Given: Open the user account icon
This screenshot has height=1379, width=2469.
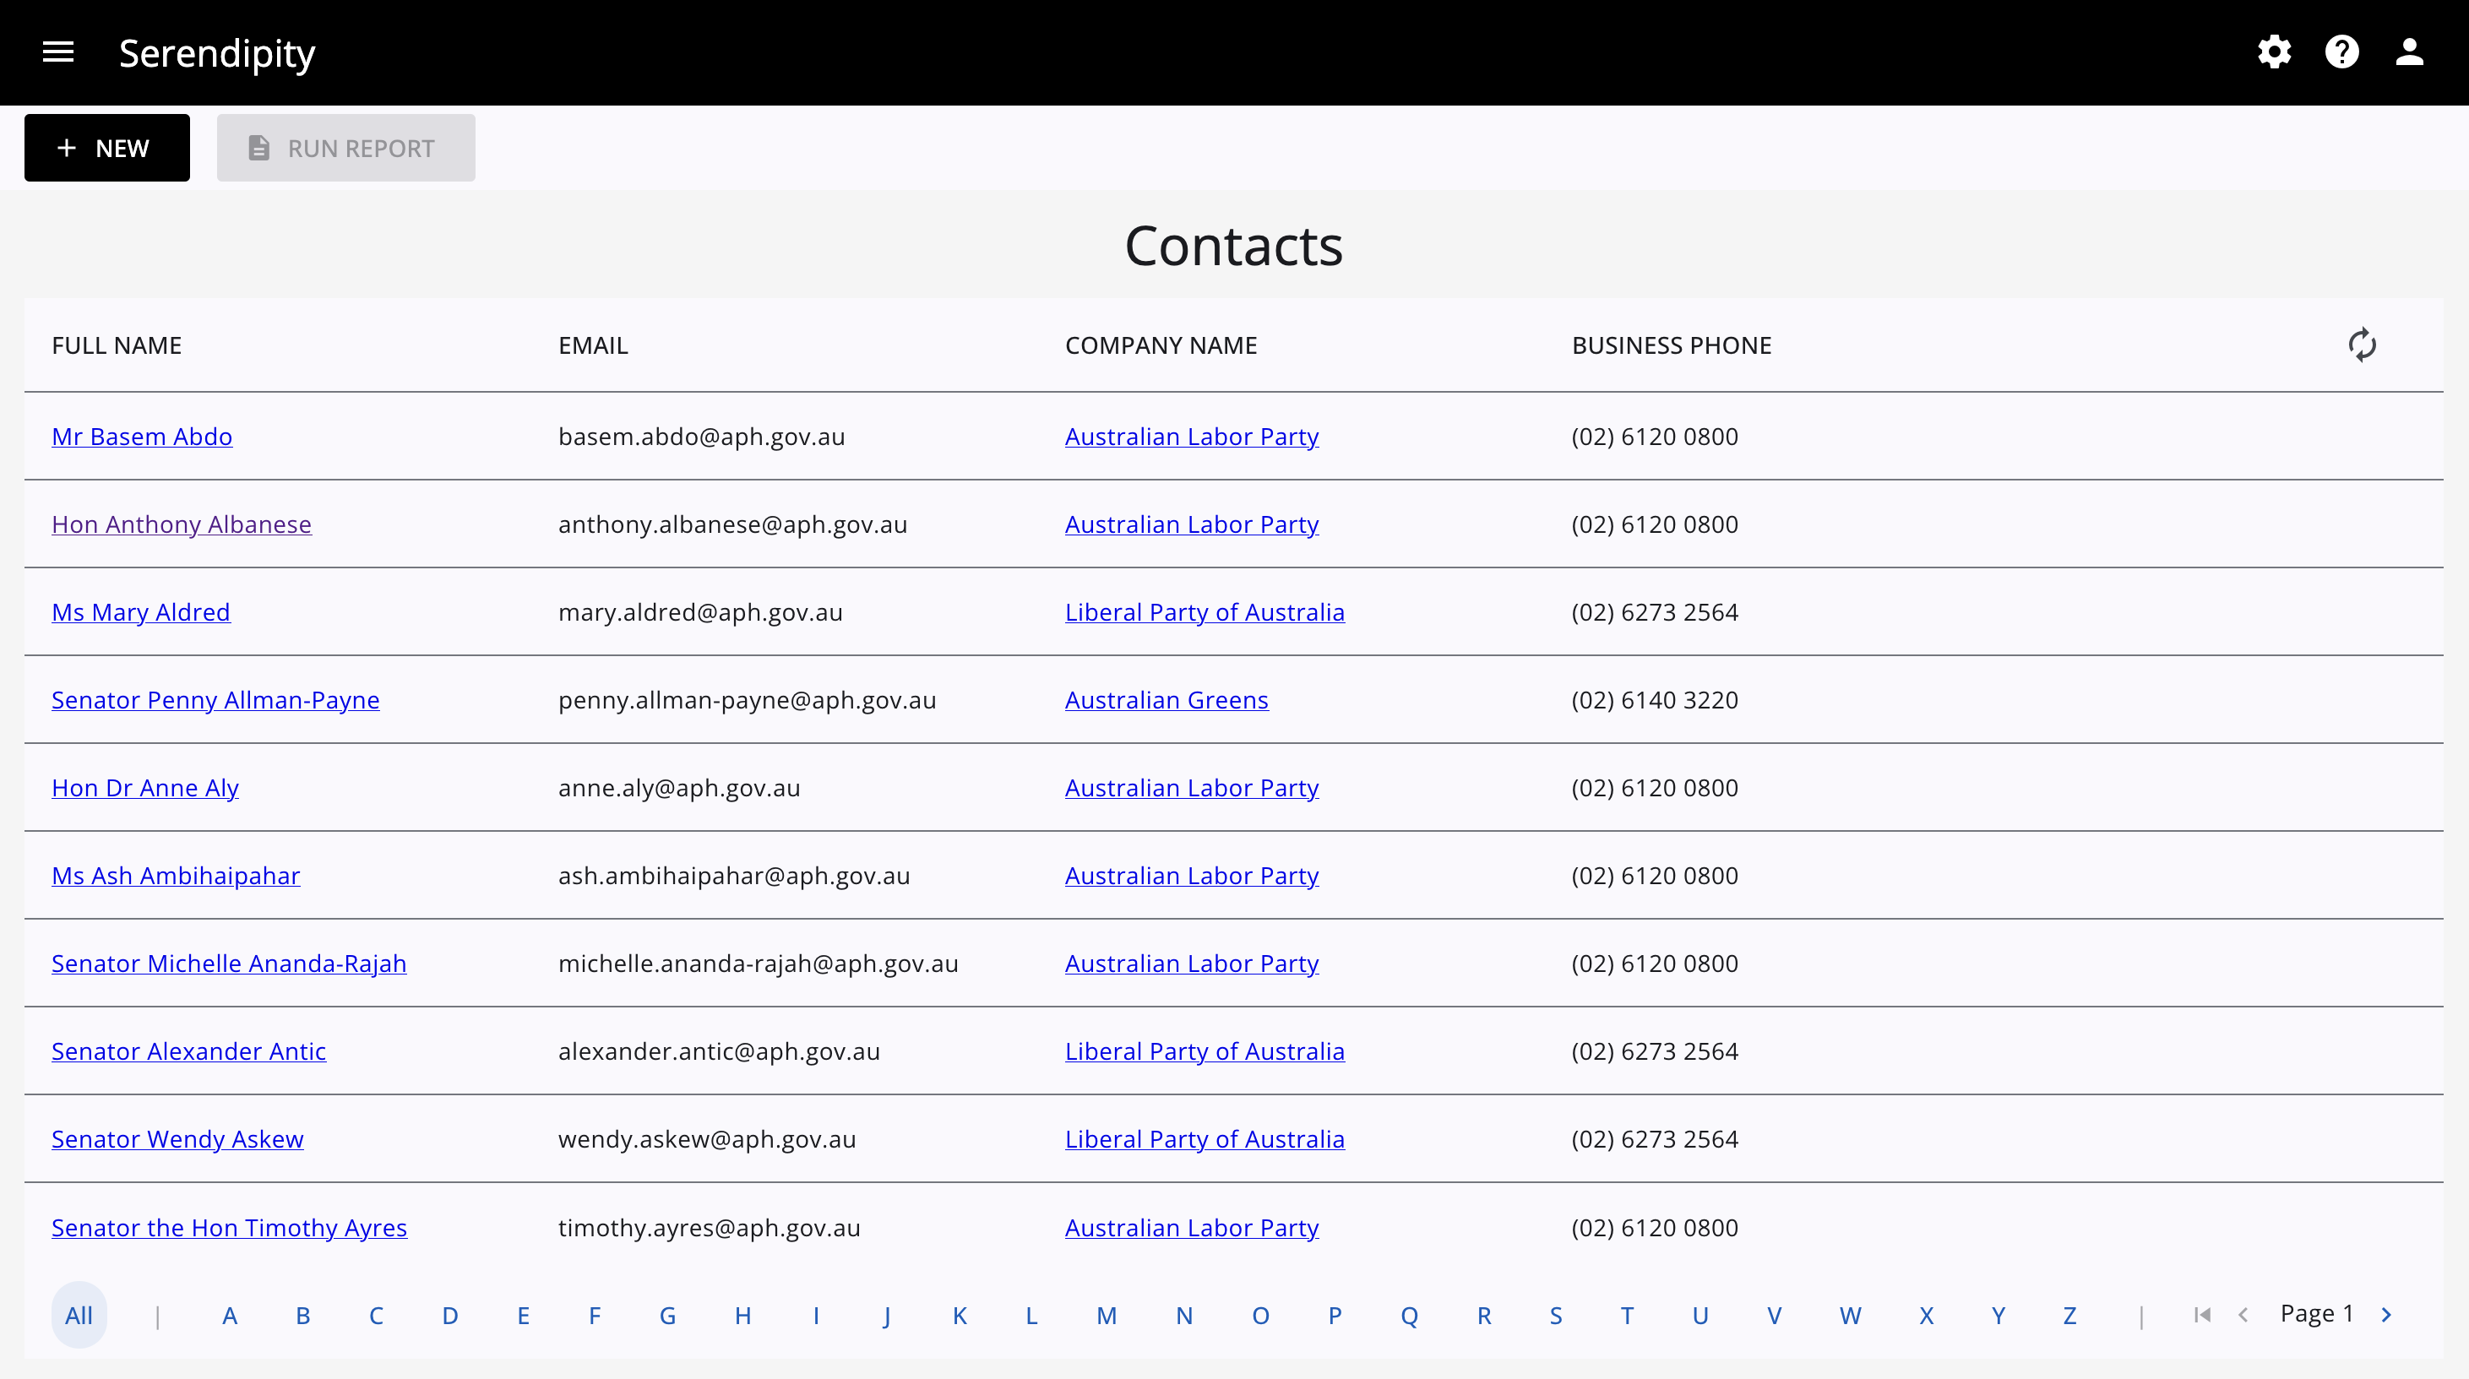Looking at the screenshot, I should (2410, 52).
